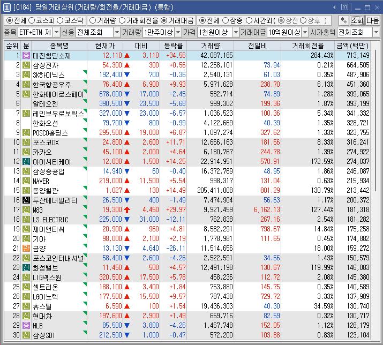Open the stock 한화오션 in list

pyautogui.click(x=46, y=123)
